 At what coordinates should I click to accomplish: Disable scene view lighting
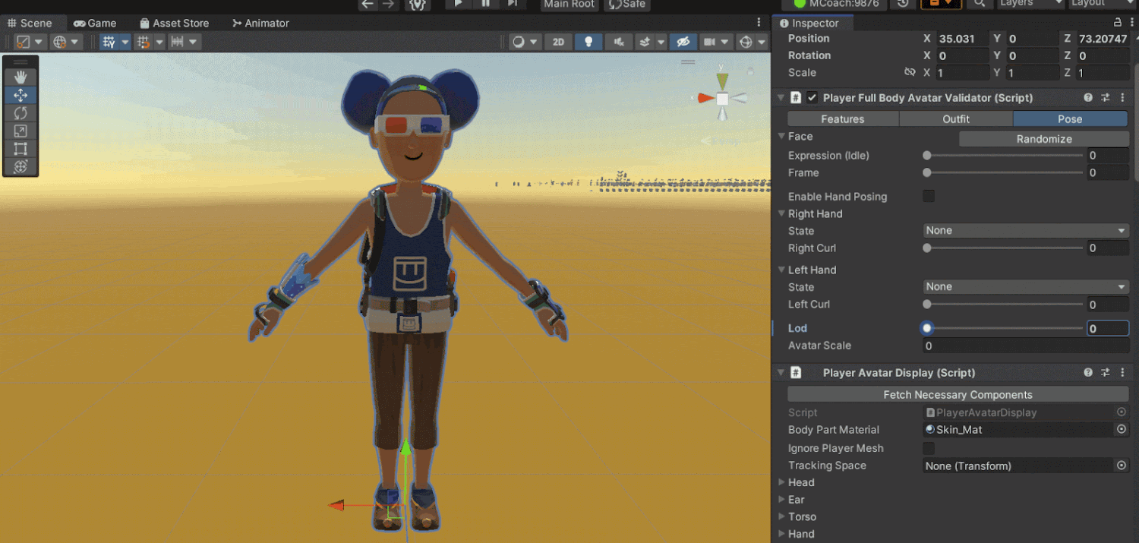[588, 42]
